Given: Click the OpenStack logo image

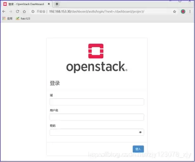Looking at the screenshot, I should coord(97,58).
